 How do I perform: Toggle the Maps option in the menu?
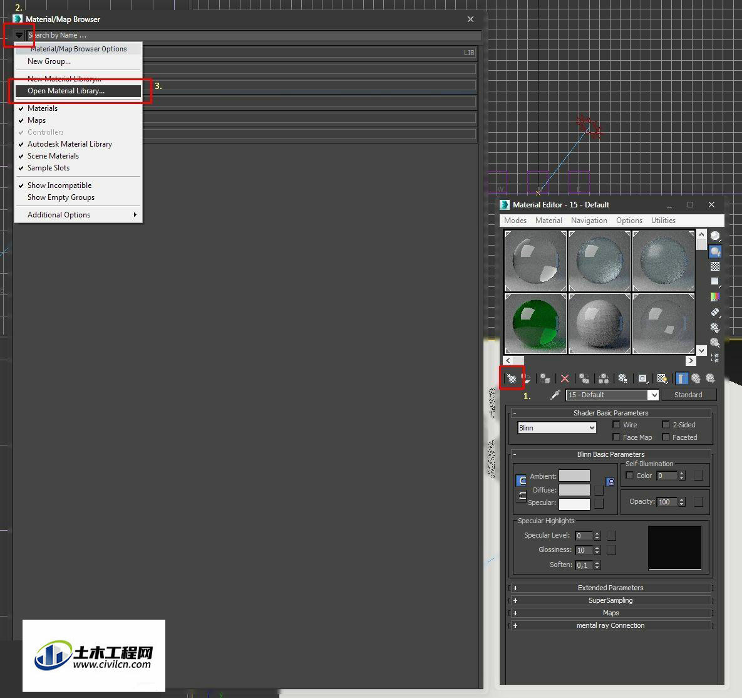point(78,120)
